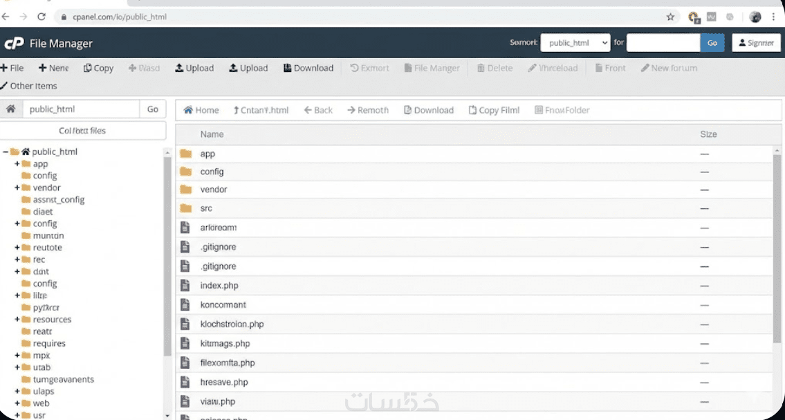Click the + Nene toolbar button
This screenshot has width=785, height=420.
(53, 68)
